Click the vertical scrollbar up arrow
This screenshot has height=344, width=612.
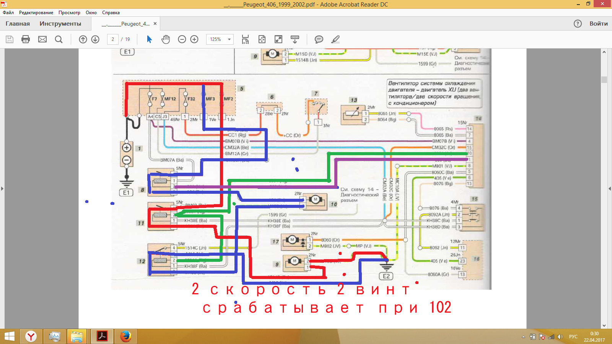(604, 52)
